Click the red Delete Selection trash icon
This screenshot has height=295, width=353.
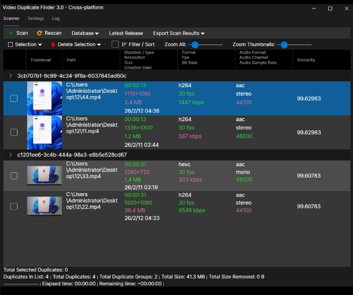(x=53, y=45)
